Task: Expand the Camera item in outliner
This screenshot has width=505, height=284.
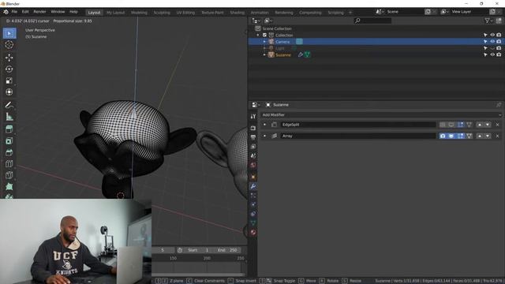Action: (x=264, y=42)
